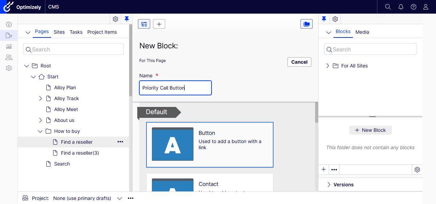The width and height of the screenshot is (436, 204).
Task: Switch to the Media tab
Action: point(362,32)
